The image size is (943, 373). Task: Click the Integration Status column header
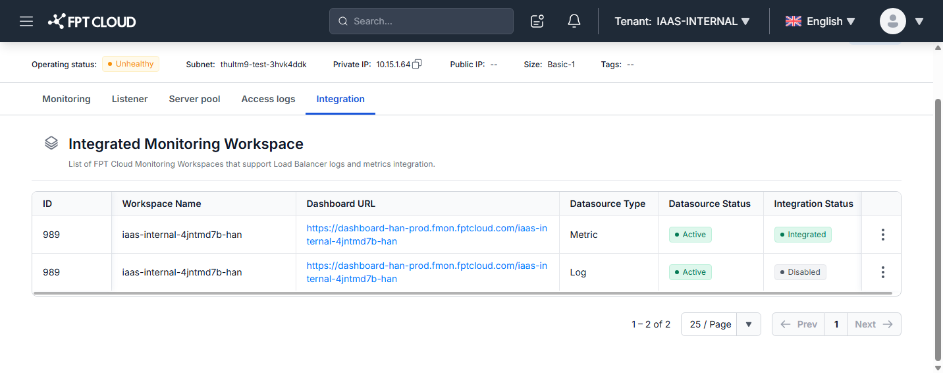[x=813, y=204]
